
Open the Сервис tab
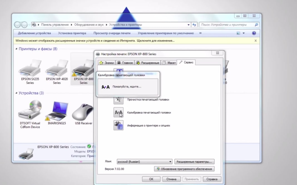point(186,62)
